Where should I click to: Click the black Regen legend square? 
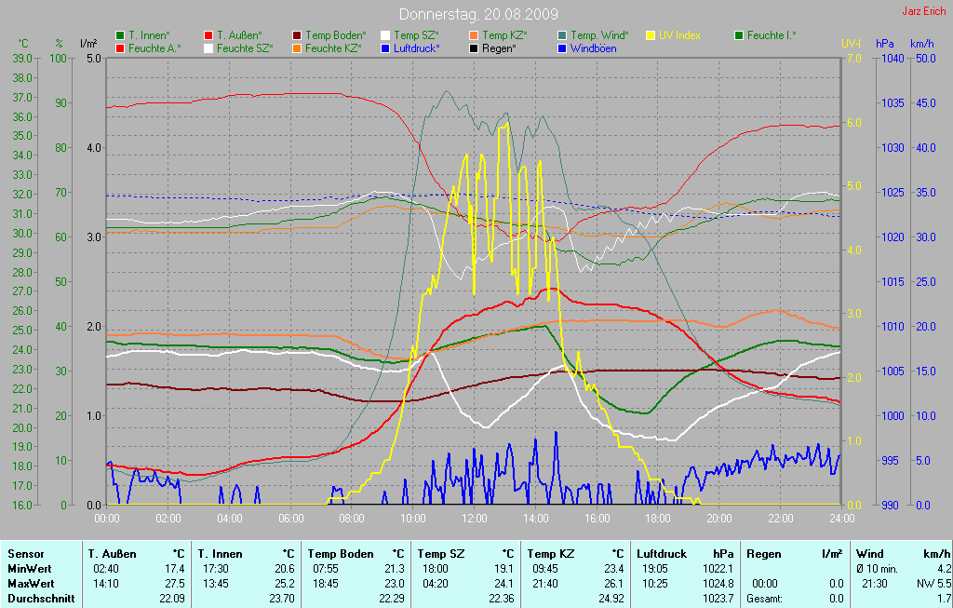(x=474, y=47)
